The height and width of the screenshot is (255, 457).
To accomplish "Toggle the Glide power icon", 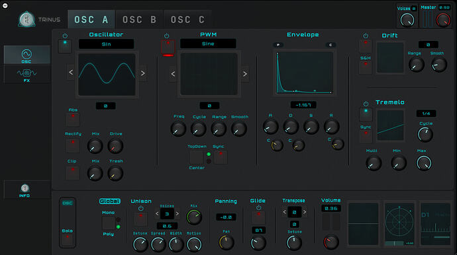I will coord(258,207).
